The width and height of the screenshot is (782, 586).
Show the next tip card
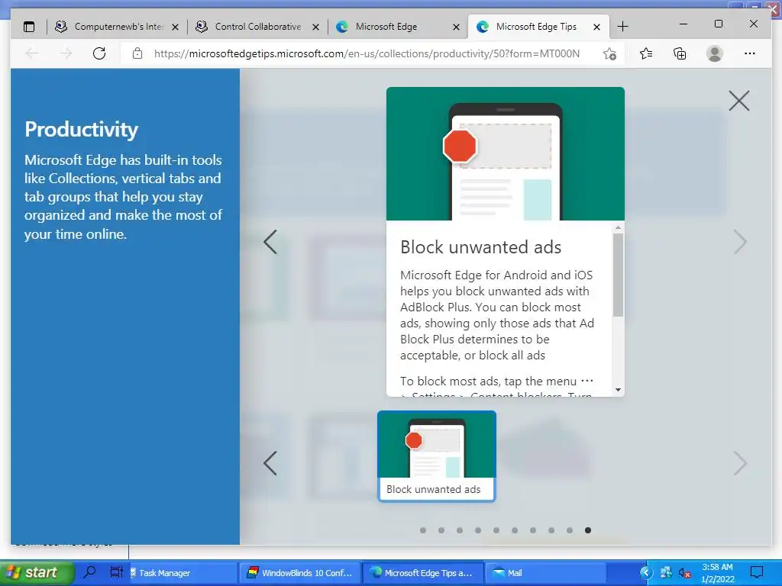[x=740, y=242]
